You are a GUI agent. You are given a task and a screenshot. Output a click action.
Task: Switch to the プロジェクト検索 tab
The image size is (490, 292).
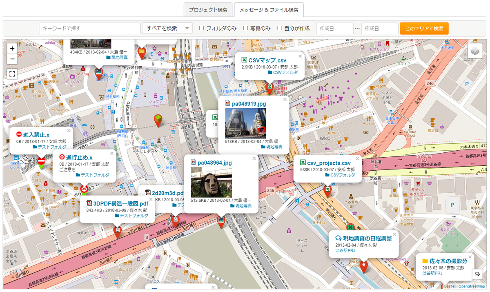[x=208, y=9]
